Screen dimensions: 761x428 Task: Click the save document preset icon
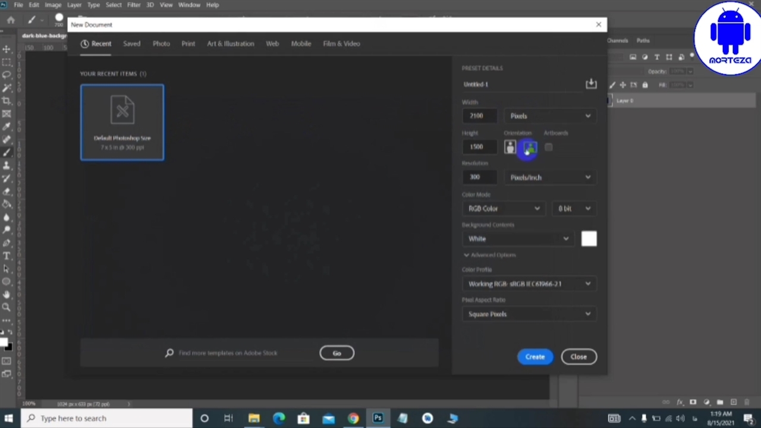[590, 84]
